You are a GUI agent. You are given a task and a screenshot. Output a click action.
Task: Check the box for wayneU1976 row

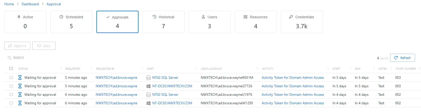[11, 94]
